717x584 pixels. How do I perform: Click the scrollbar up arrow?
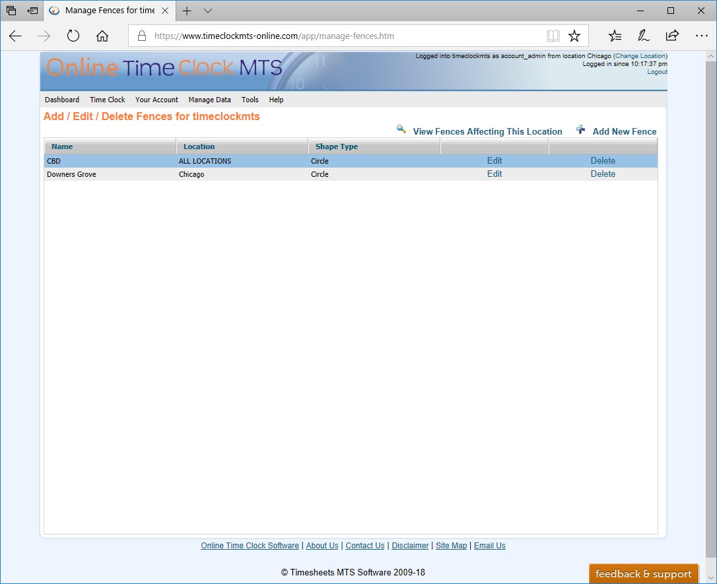coord(710,56)
